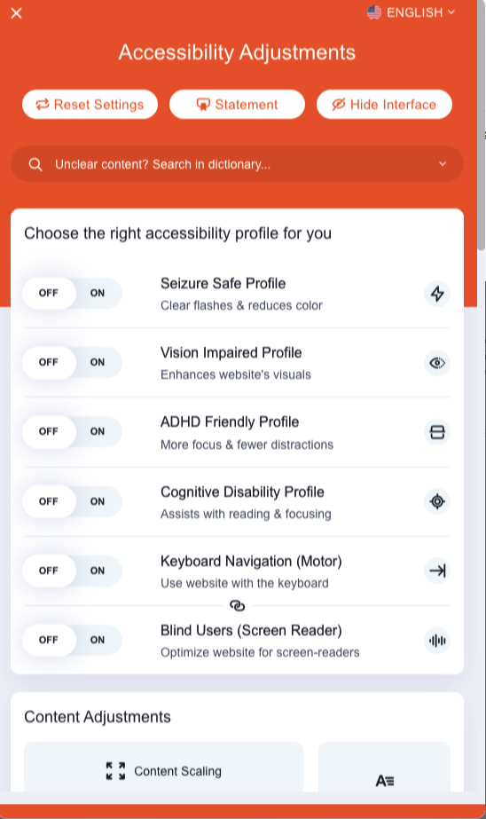Click the Blind Users sound-wave icon
The width and height of the screenshot is (486, 819).
coord(437,641)
